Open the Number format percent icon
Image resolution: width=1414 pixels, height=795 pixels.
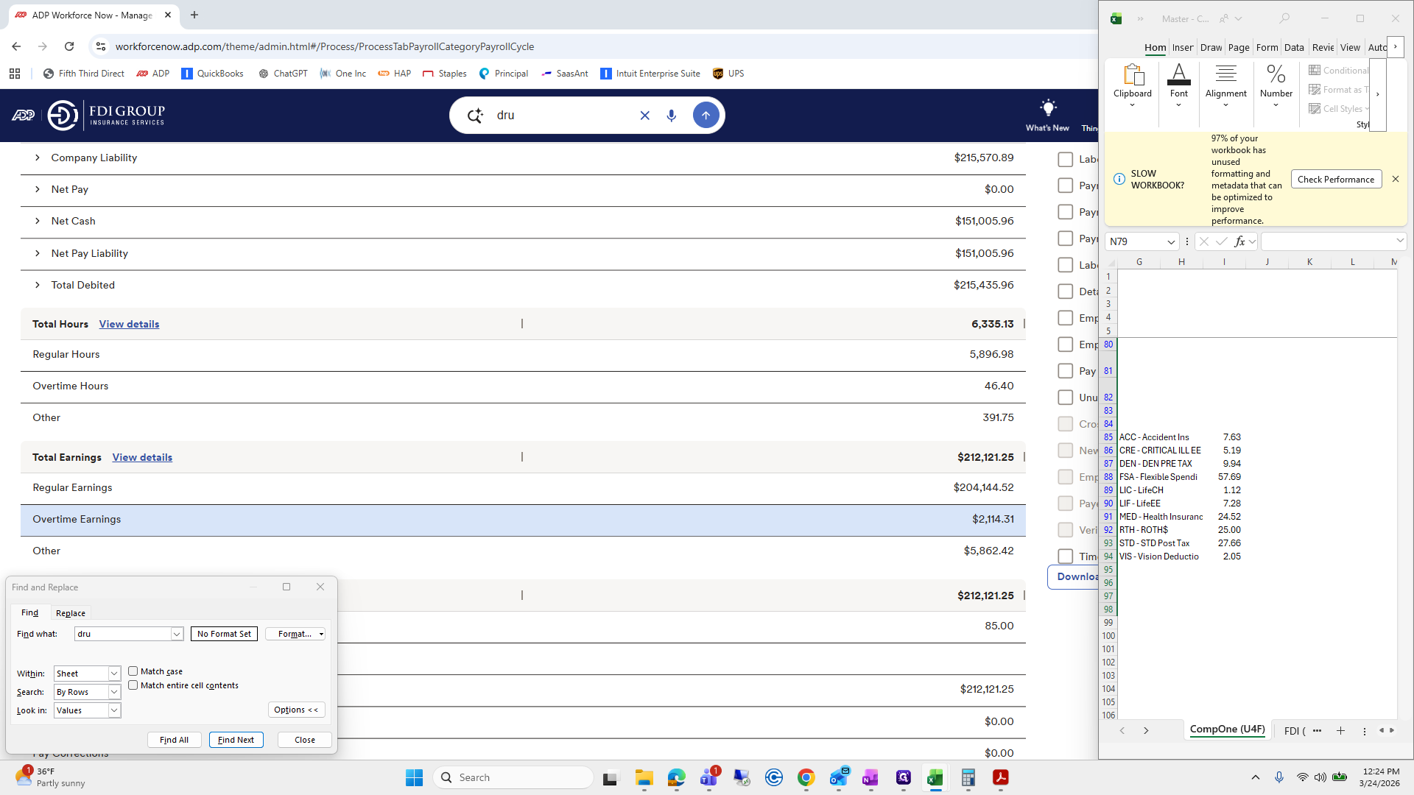coord(1276,74)
